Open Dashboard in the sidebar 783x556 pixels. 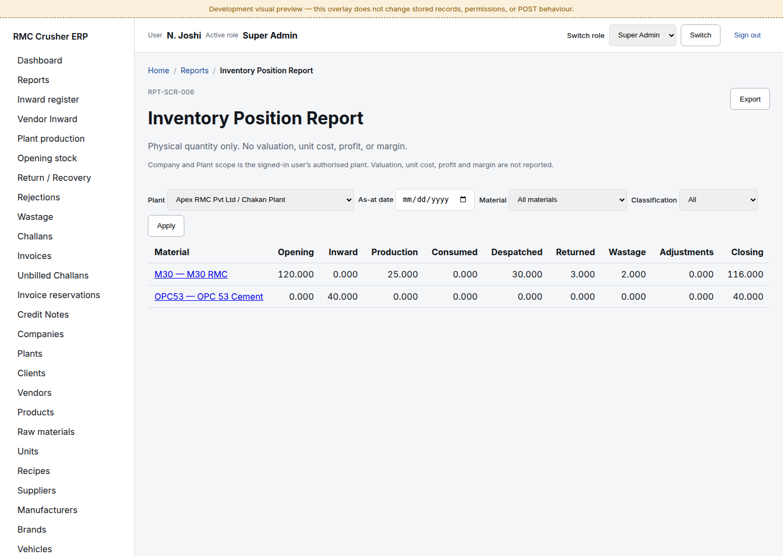click(x=40, y=60)
